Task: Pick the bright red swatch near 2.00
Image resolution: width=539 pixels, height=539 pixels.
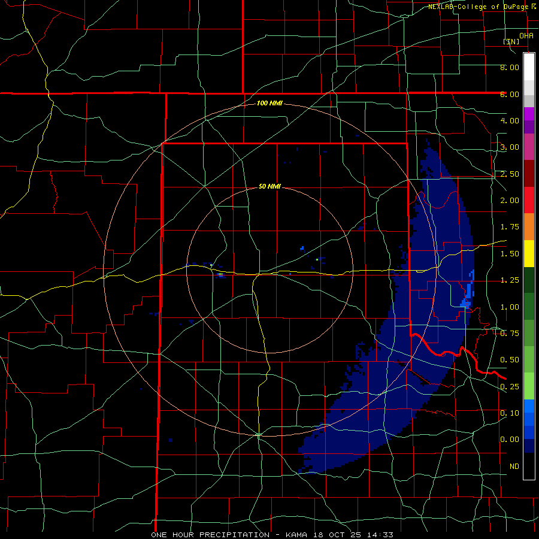Action: (529, 200)
